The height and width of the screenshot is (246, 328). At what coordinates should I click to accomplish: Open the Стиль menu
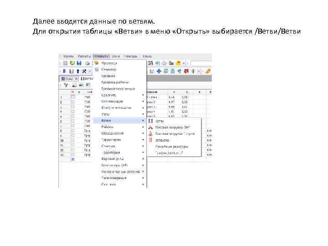(147, 56)
